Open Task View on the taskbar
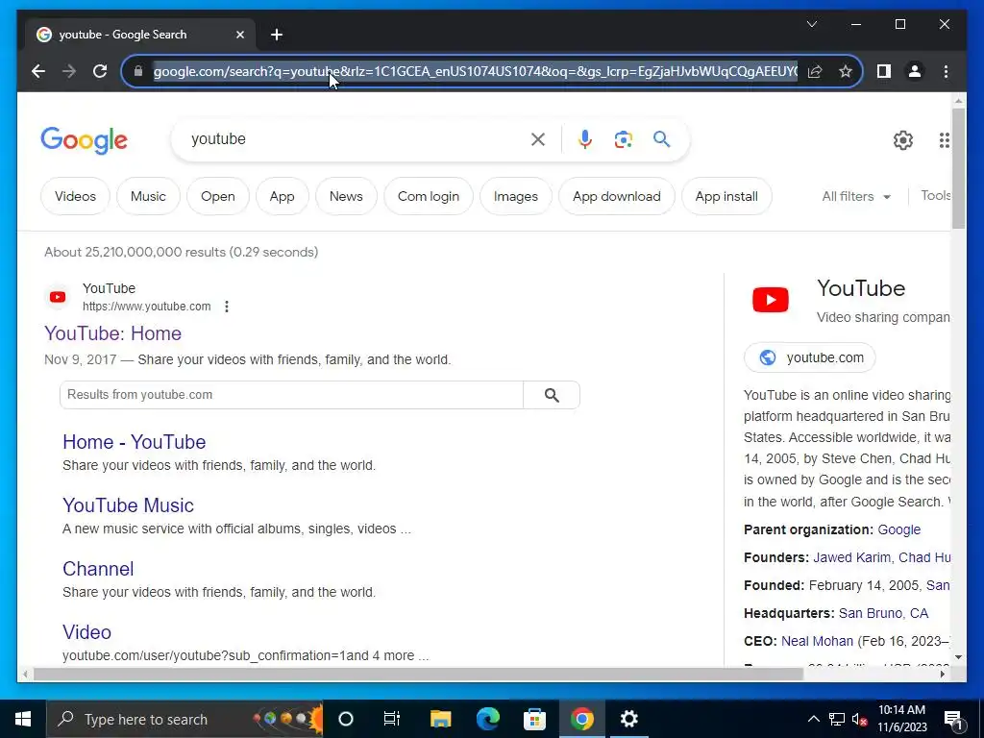 [x=392, y=719]
